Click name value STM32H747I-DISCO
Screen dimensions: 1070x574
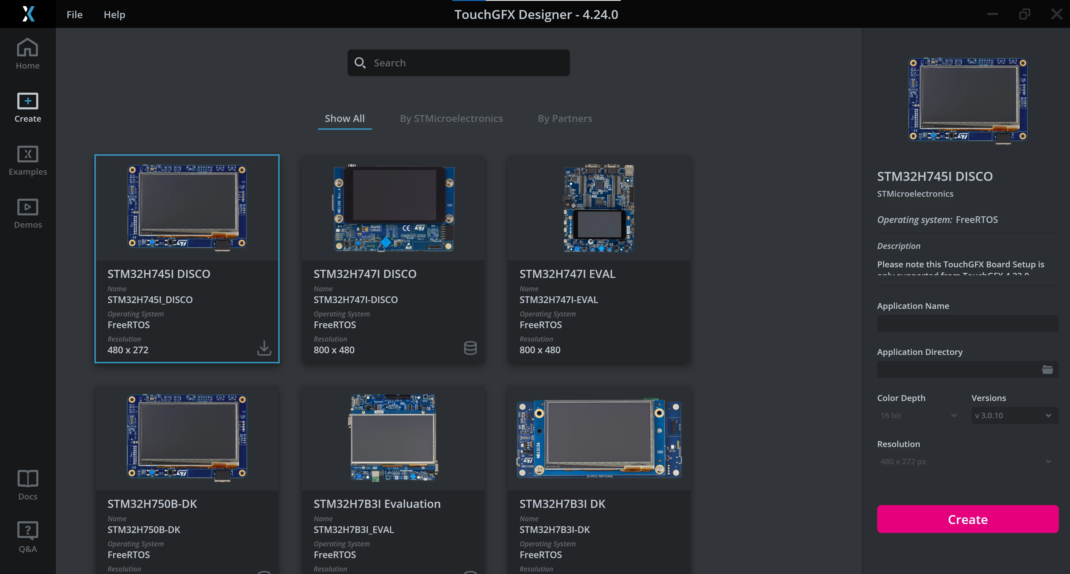(x=356, y=299)
